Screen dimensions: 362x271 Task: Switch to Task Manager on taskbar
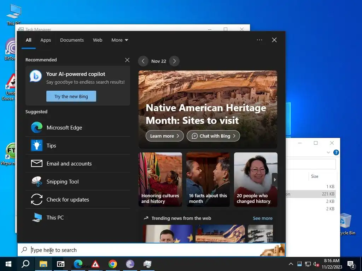point(147,264)
